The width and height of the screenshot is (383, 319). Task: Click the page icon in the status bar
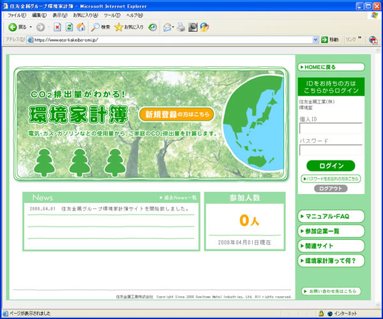[5, 313]
